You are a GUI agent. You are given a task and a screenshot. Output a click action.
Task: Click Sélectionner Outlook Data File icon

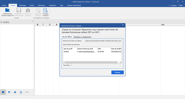[x=7, y=10]
